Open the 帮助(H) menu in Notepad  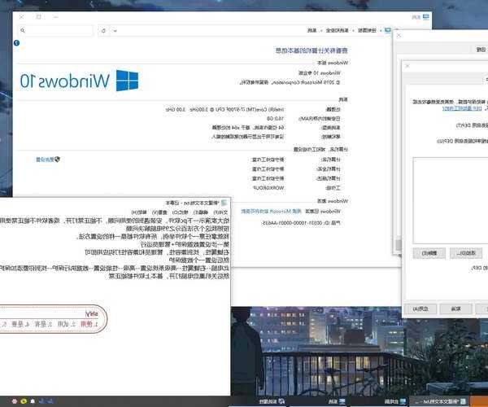pos(130,212)
